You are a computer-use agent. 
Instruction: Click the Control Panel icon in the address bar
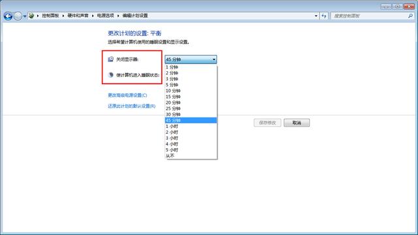pyautogui.click(x=31, y=16)
